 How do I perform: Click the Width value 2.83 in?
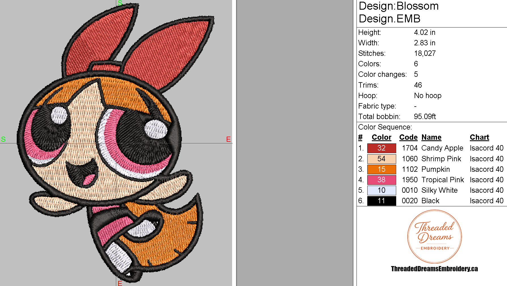(x=425, y=43)
